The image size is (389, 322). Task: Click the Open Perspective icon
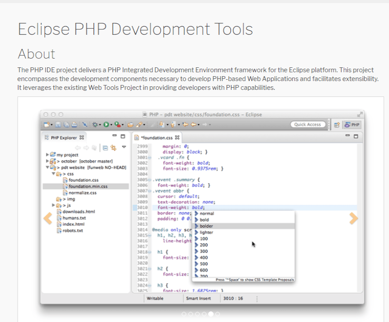click(x=337, y=125)
